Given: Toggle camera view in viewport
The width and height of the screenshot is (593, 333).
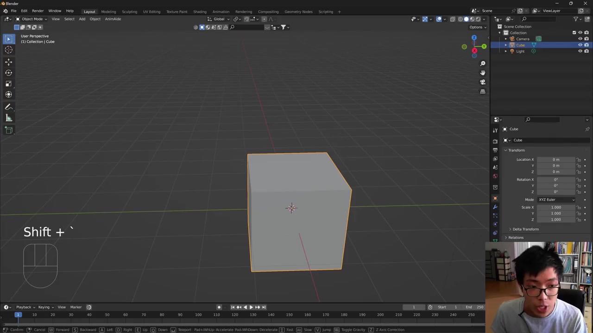Looking at the screenshot, I should (482, 82).
